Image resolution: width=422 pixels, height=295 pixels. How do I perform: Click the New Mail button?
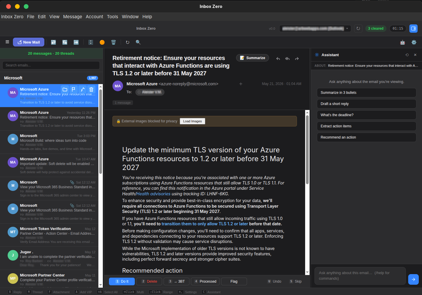point(29,42)
